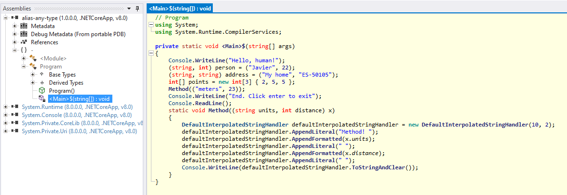Click the Debug Metadata table icon
The height and width of the screenshot is (195, 567).
click(24, 34)
